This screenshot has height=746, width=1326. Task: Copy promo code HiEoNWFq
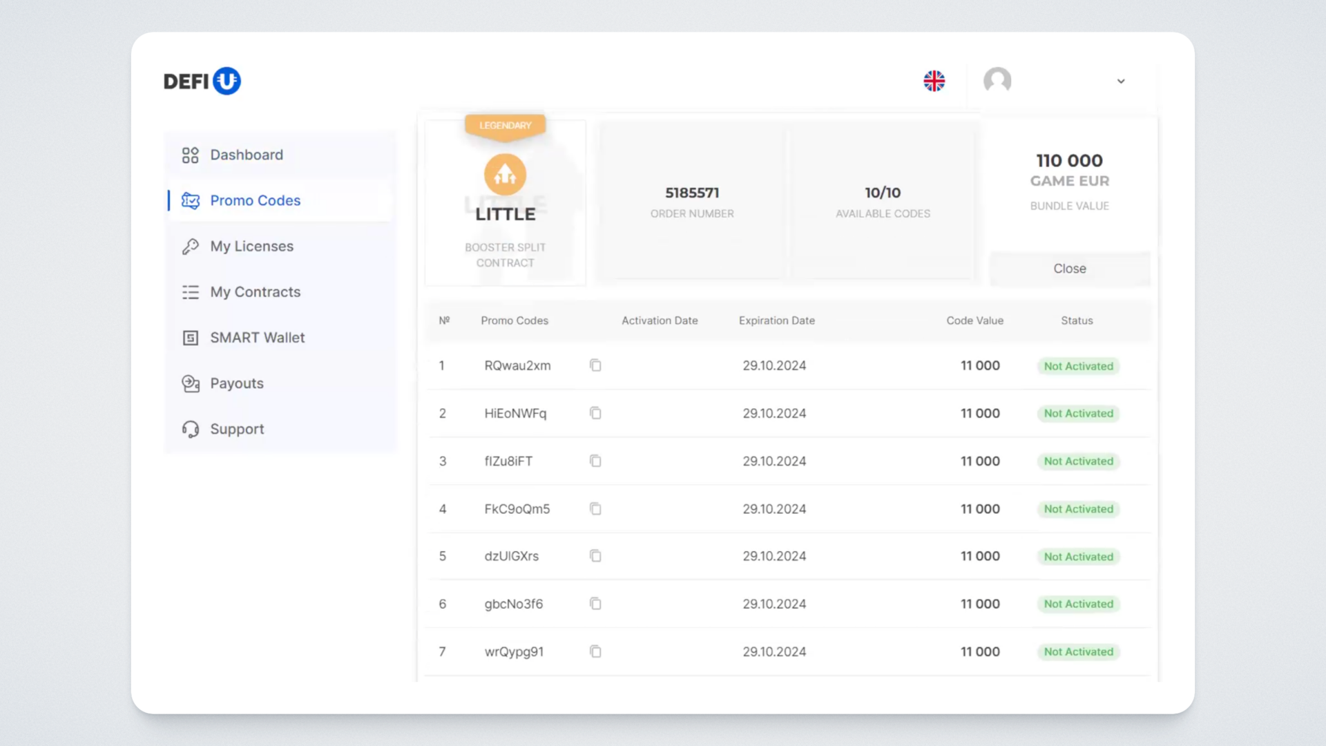tap(595, 413)
